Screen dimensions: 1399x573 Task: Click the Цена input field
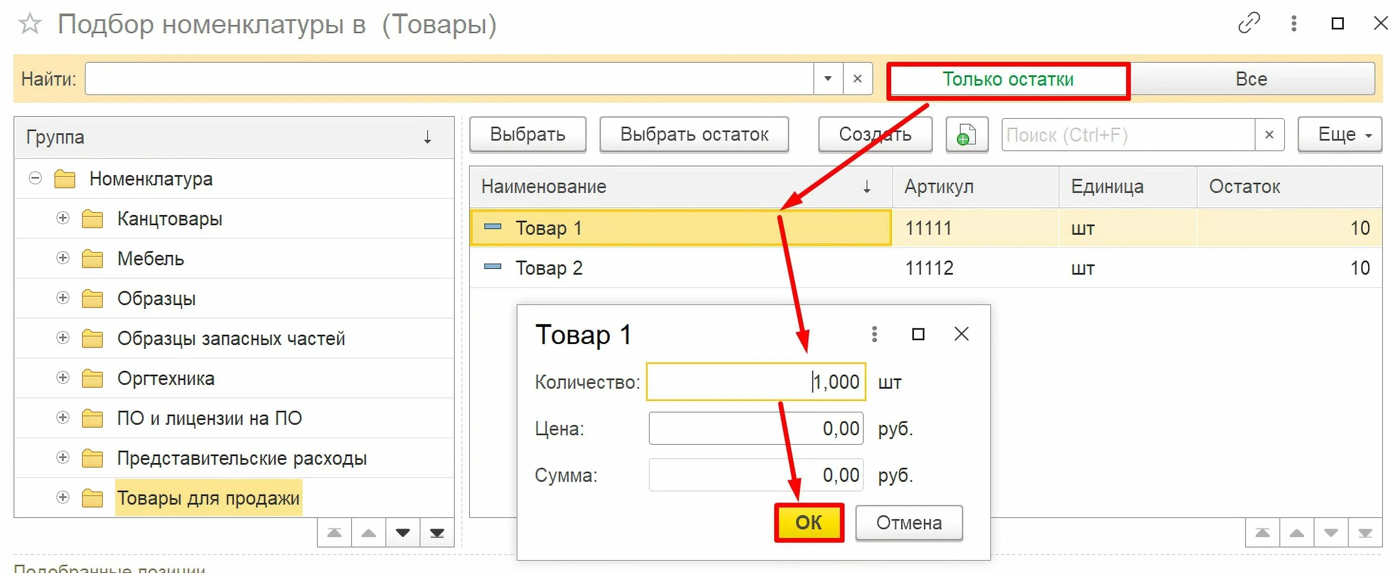click(755, 429)
